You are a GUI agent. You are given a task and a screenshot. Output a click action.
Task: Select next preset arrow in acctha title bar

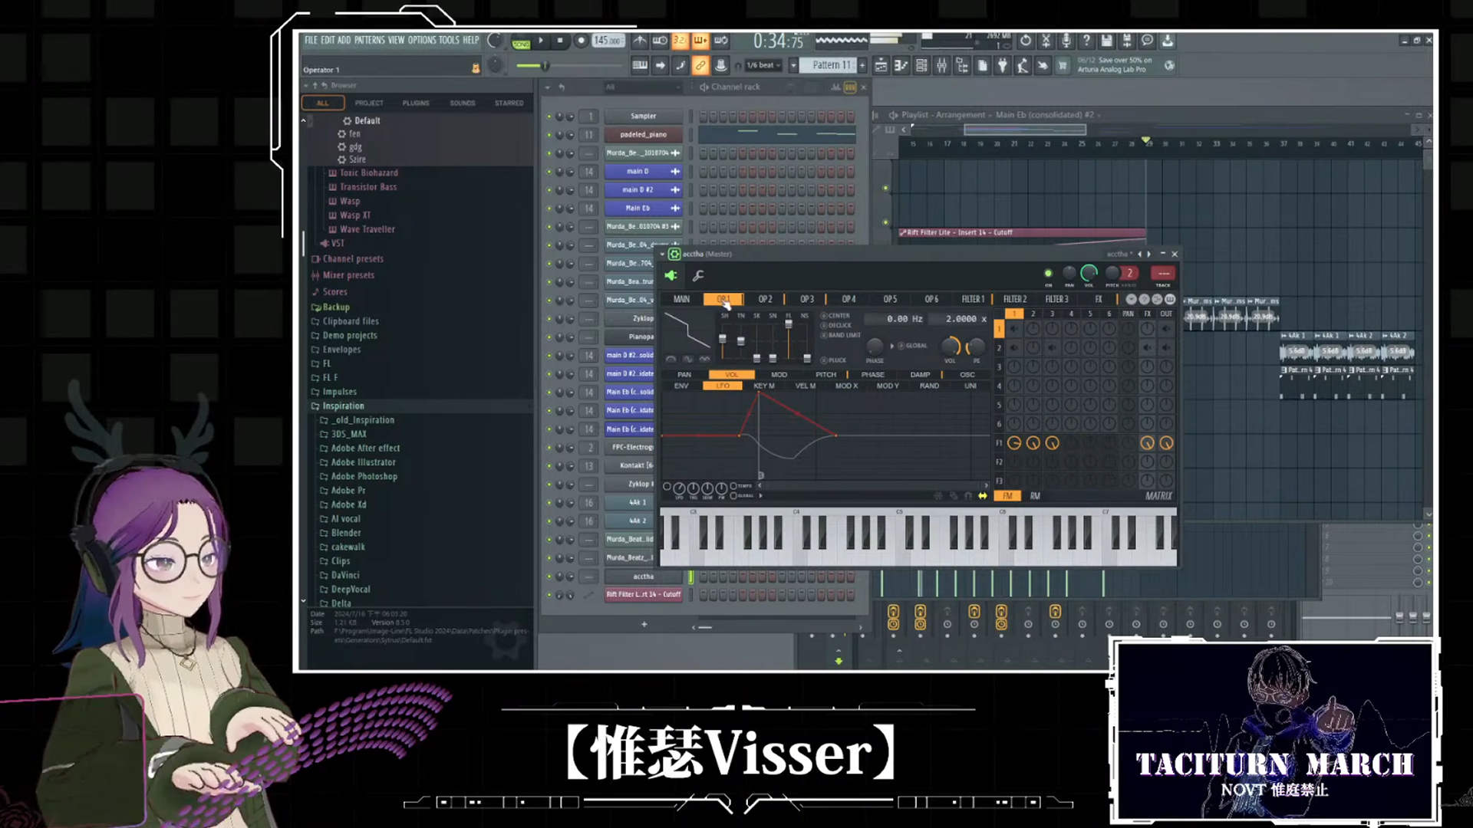[x=1148, y=254]
